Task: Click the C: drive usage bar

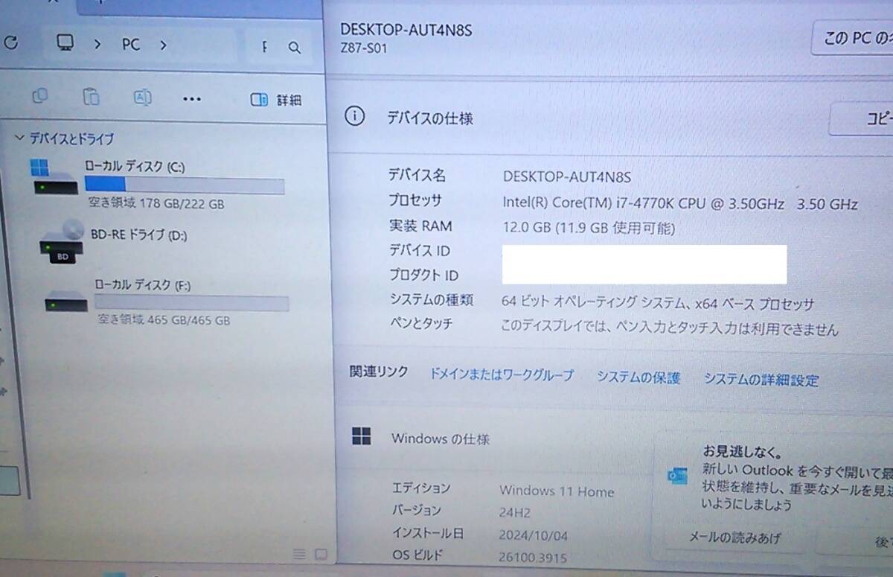Action: point(185,185)
